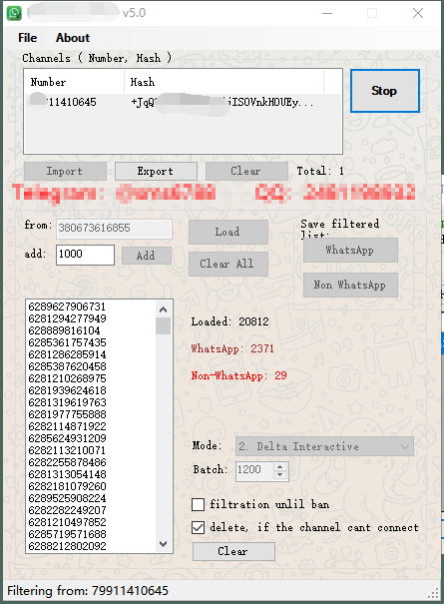Select number 6289627906731 in list
444x604 pixels.
[67, 306]
